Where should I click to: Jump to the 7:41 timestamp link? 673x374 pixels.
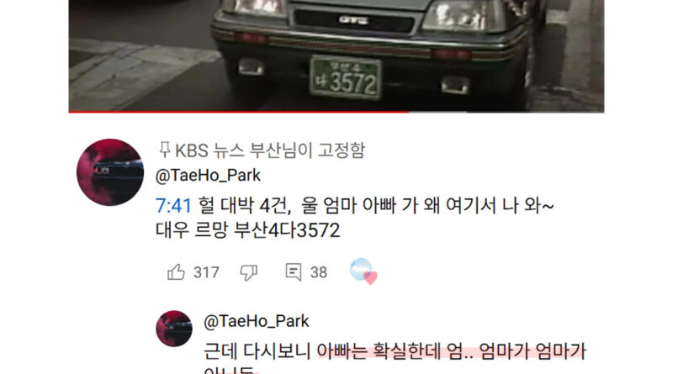pyautogui.click(x=173, y=205)
